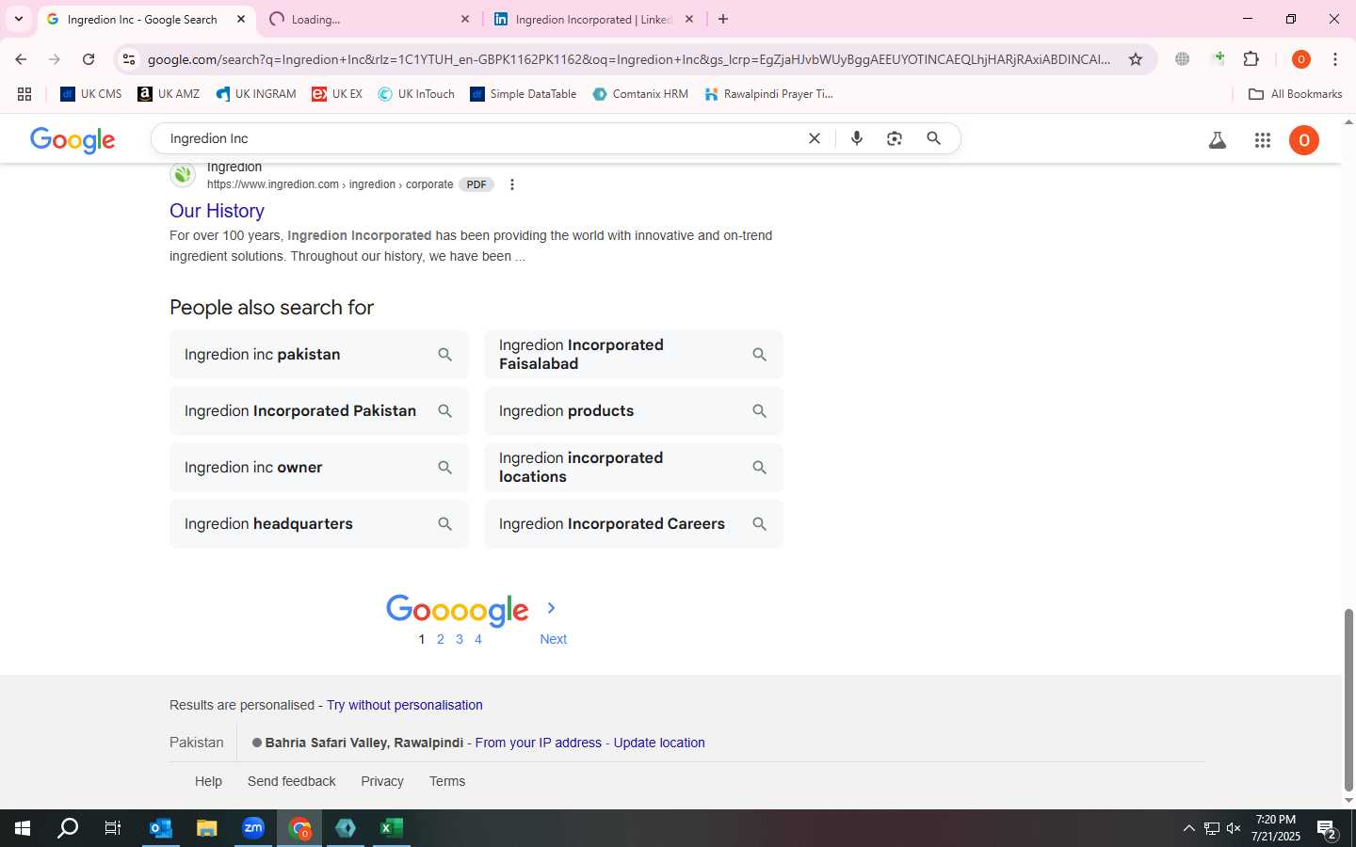Open Excel from the taskbar
The width and height of the screenshot is (1356, 847).
(x=392, y=828)
